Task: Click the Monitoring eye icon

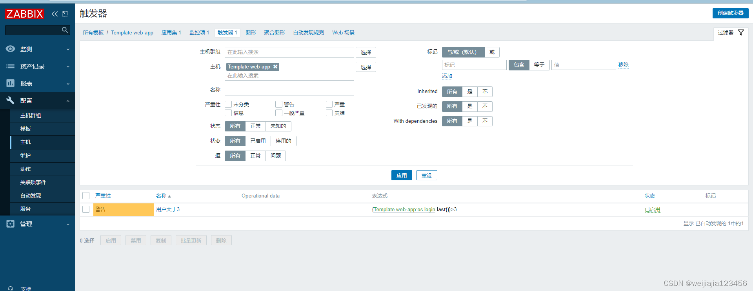Action: click(11, 49)
